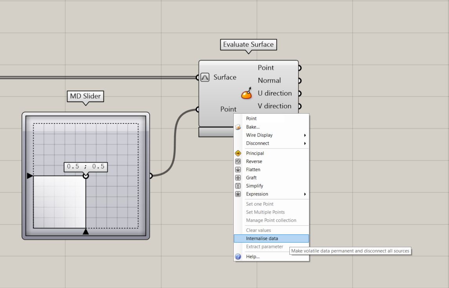
Task: Click the MD Slider label tag
Action: (85, 96)
